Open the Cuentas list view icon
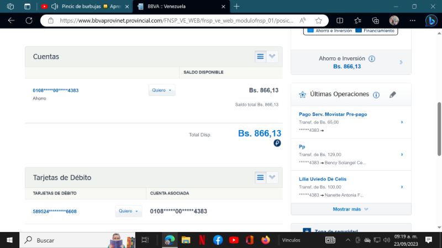This screenshot has width=442, height=248. tap(260, 57)
